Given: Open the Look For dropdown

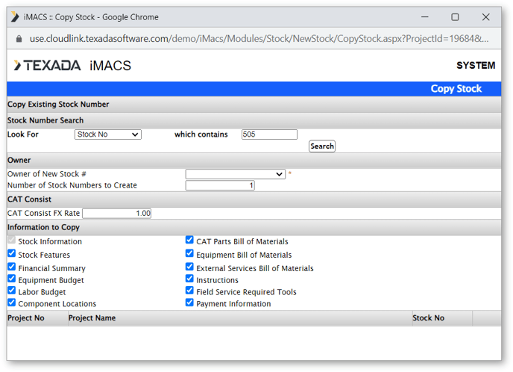Looking at the screenshot, I should [x=107, y=134].
